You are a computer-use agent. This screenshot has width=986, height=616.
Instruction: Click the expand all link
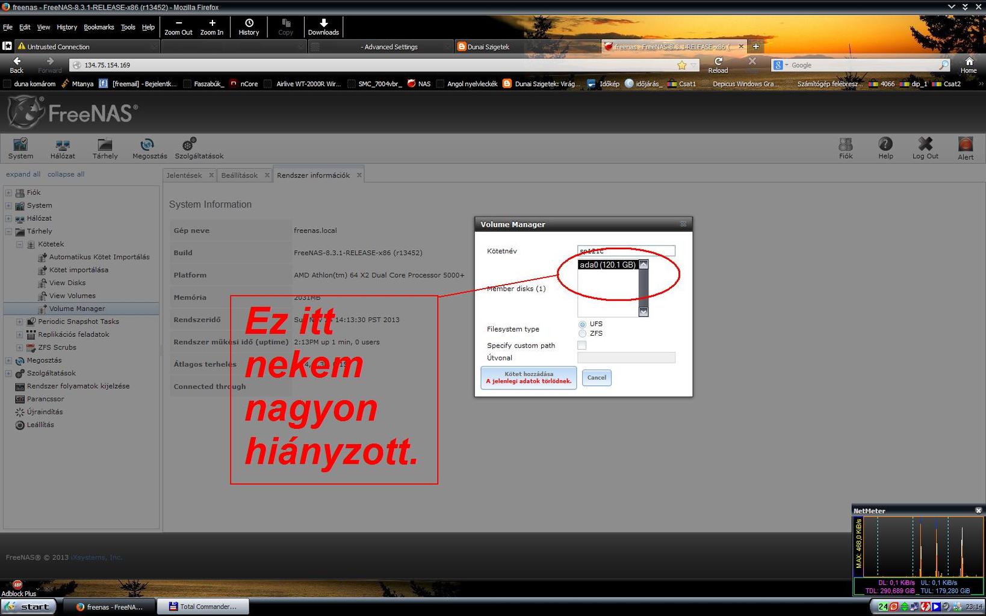pyautogui.click(x=23, y=174)
